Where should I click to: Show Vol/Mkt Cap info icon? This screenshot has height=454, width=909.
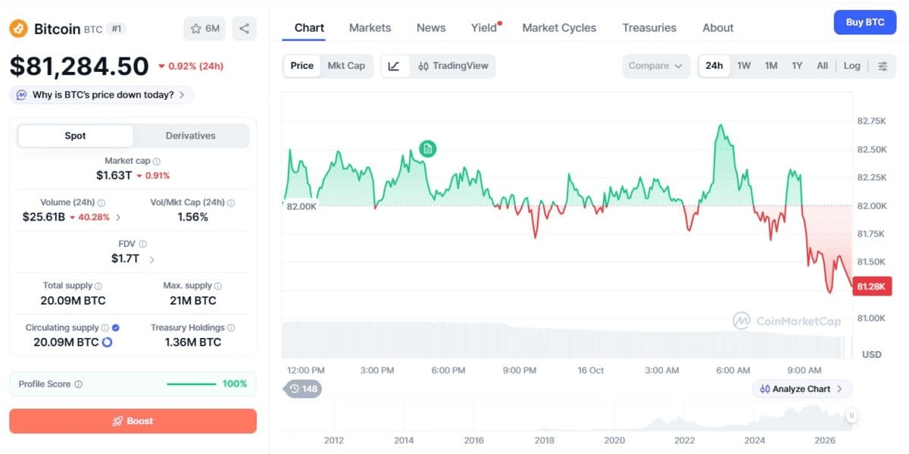231,203
